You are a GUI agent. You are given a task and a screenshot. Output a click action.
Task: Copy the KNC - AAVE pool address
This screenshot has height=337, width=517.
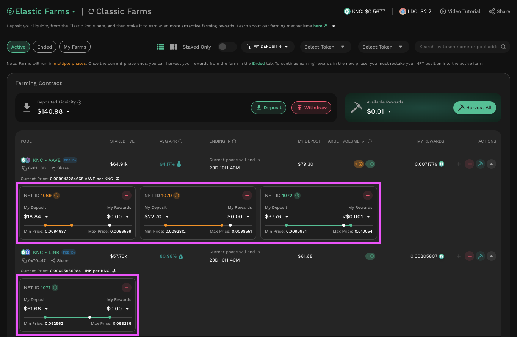pos(24,168)
